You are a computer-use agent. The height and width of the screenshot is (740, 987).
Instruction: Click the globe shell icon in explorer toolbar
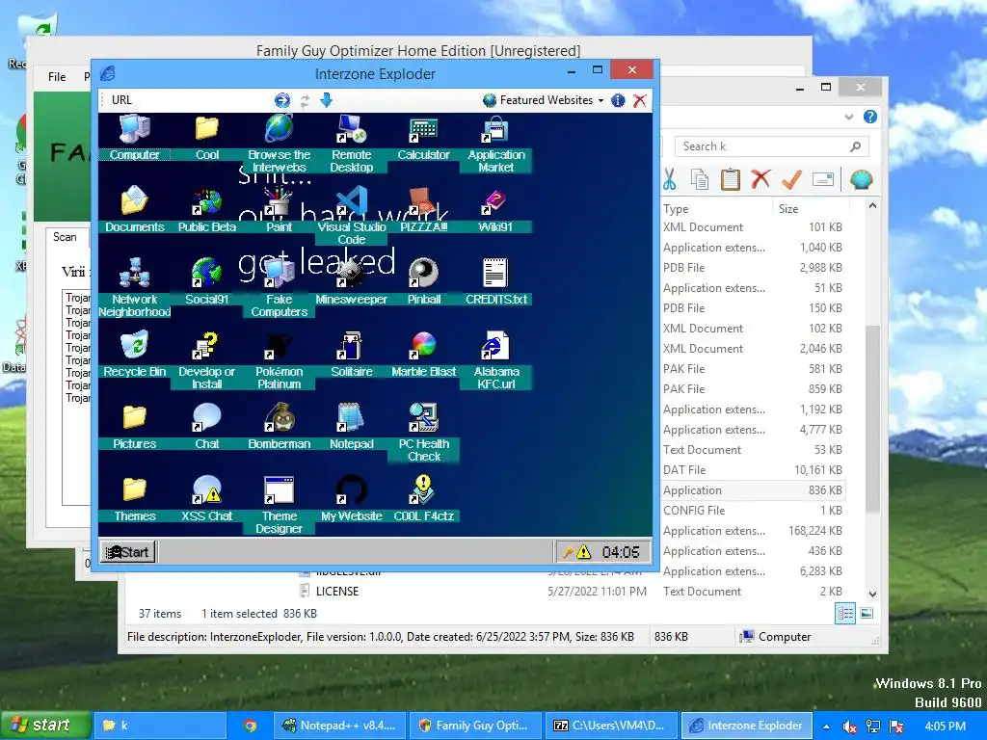pyautogui.click(x=861, y=180)
